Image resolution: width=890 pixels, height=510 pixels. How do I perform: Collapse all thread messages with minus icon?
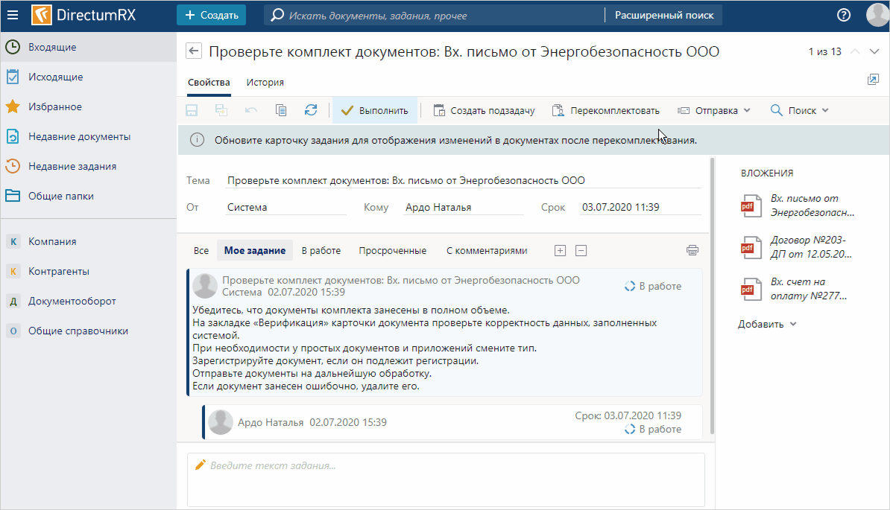pos(581,250)
